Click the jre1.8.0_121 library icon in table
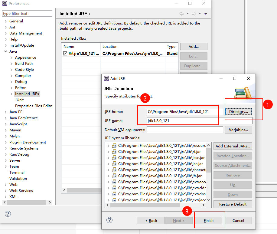Viewport: 277px width, 234px height. (x=71, y=53)
